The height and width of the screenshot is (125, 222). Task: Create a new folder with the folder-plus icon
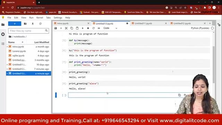tap(25, 24)
